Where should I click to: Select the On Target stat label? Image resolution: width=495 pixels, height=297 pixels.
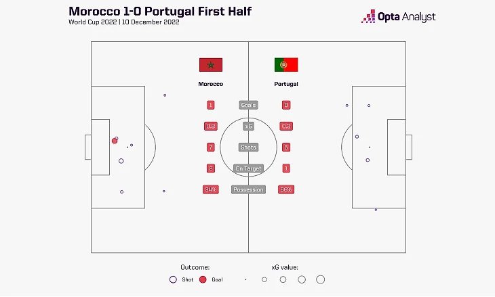point(248,168)
